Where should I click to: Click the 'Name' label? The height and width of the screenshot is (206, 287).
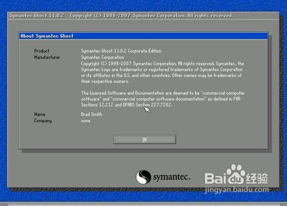click(40, 114)
